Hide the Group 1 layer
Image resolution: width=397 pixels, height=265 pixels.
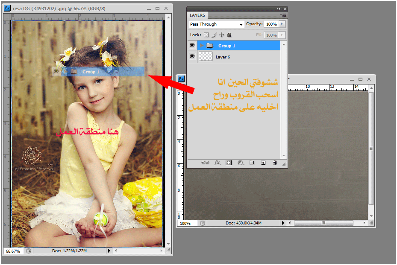click(192, 45)
